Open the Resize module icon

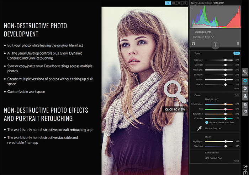[x=245, y=113]
